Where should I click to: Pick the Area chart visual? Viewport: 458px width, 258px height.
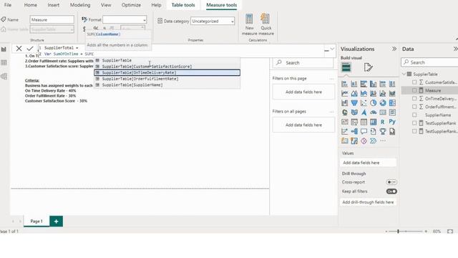click(354, 94)
